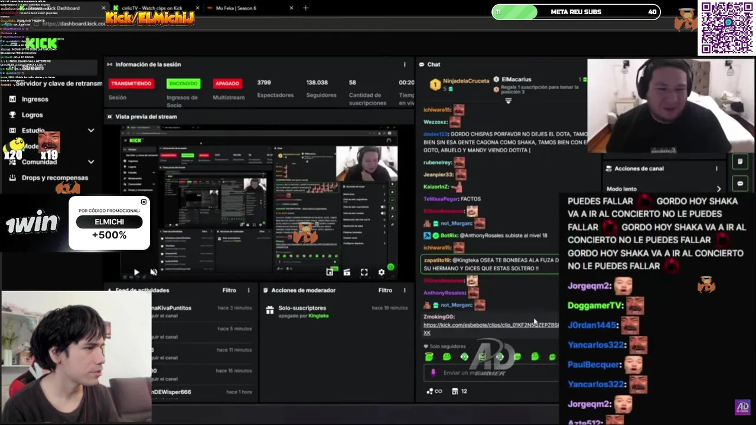Enter fullscreen on stream preview
The image size is (756, 425).
point(364,272)
